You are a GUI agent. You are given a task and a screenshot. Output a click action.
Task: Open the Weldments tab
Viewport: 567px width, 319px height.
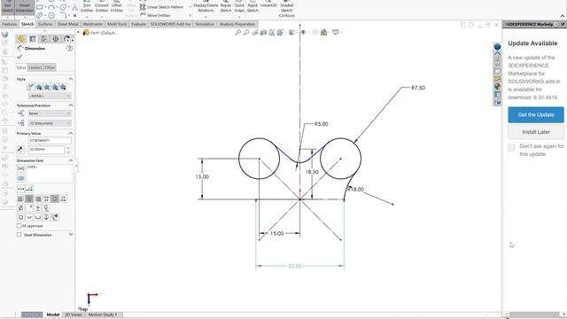point(92,24)
